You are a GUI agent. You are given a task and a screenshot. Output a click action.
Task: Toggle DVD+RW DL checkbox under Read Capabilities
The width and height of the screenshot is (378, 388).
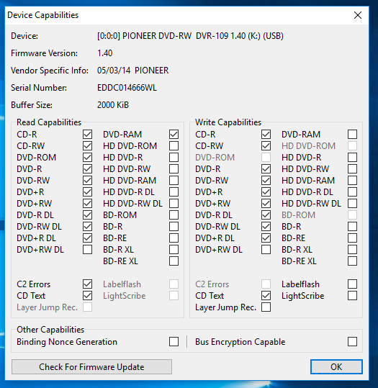87,249
